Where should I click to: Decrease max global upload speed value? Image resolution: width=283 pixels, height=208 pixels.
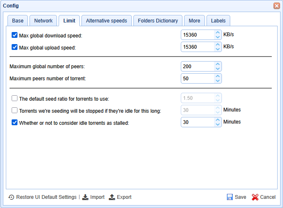coord(217,50)
